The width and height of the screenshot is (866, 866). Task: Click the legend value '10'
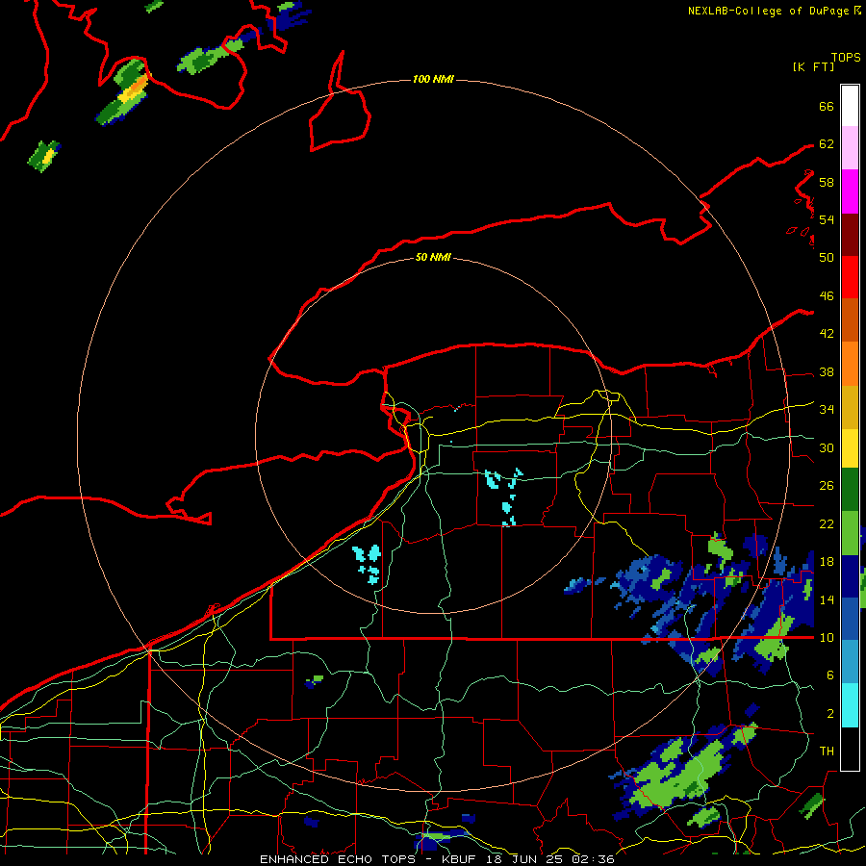(827, 638)
